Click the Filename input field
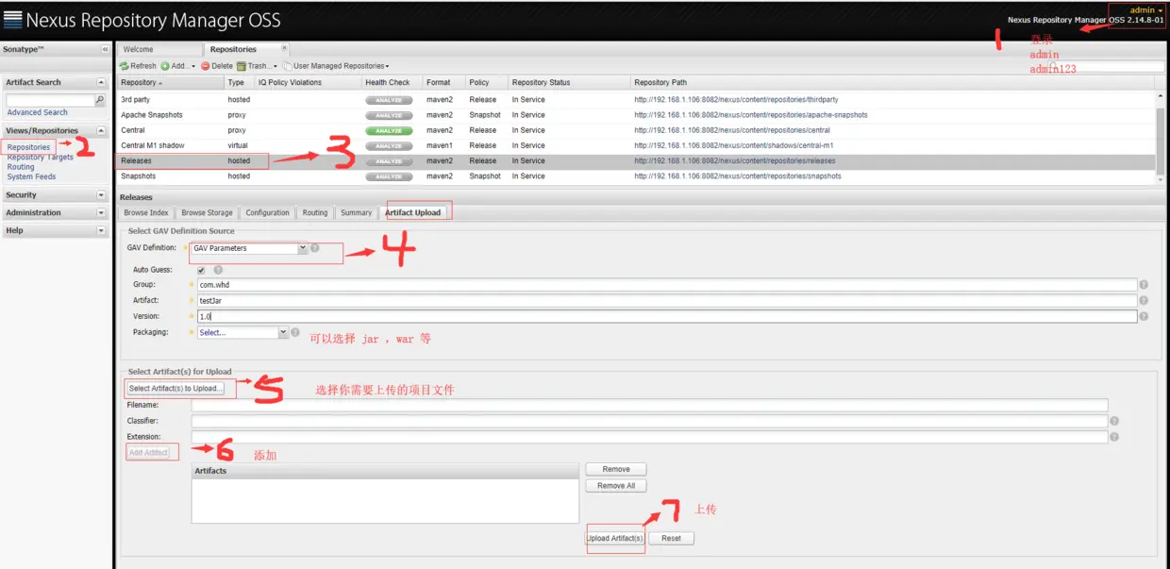Image resolution: width=1170 pixels, height=569 pixels. [x=649, y=405]
